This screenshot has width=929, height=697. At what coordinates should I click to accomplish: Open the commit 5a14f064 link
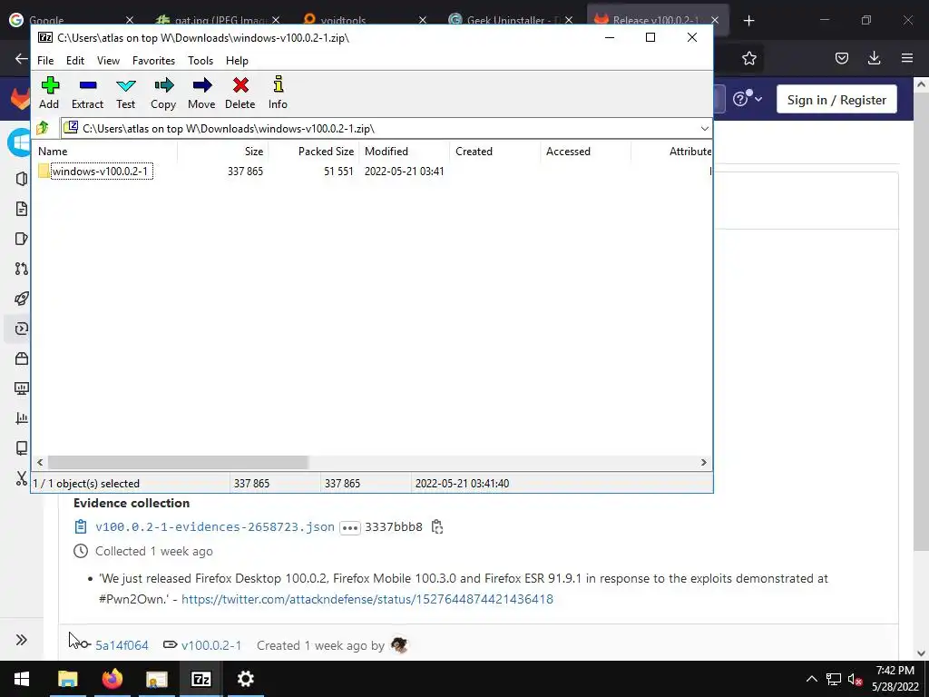pos(122,645)
